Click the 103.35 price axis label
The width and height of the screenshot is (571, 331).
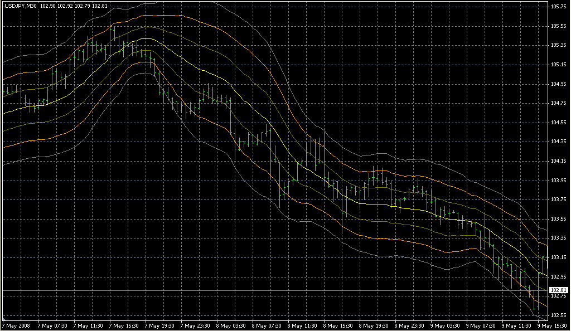[559, 238]
